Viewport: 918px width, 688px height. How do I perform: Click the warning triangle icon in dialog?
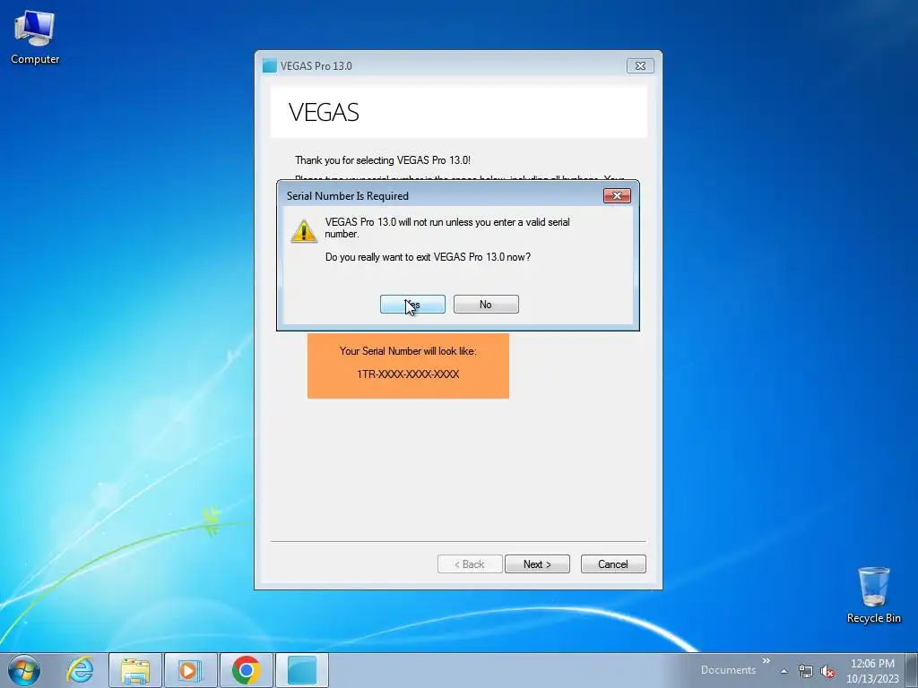[x=304, y=231]
